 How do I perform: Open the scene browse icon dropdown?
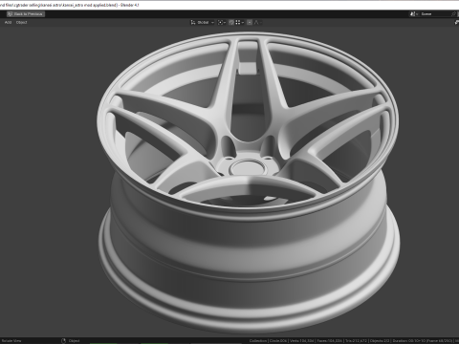[414, 14]
